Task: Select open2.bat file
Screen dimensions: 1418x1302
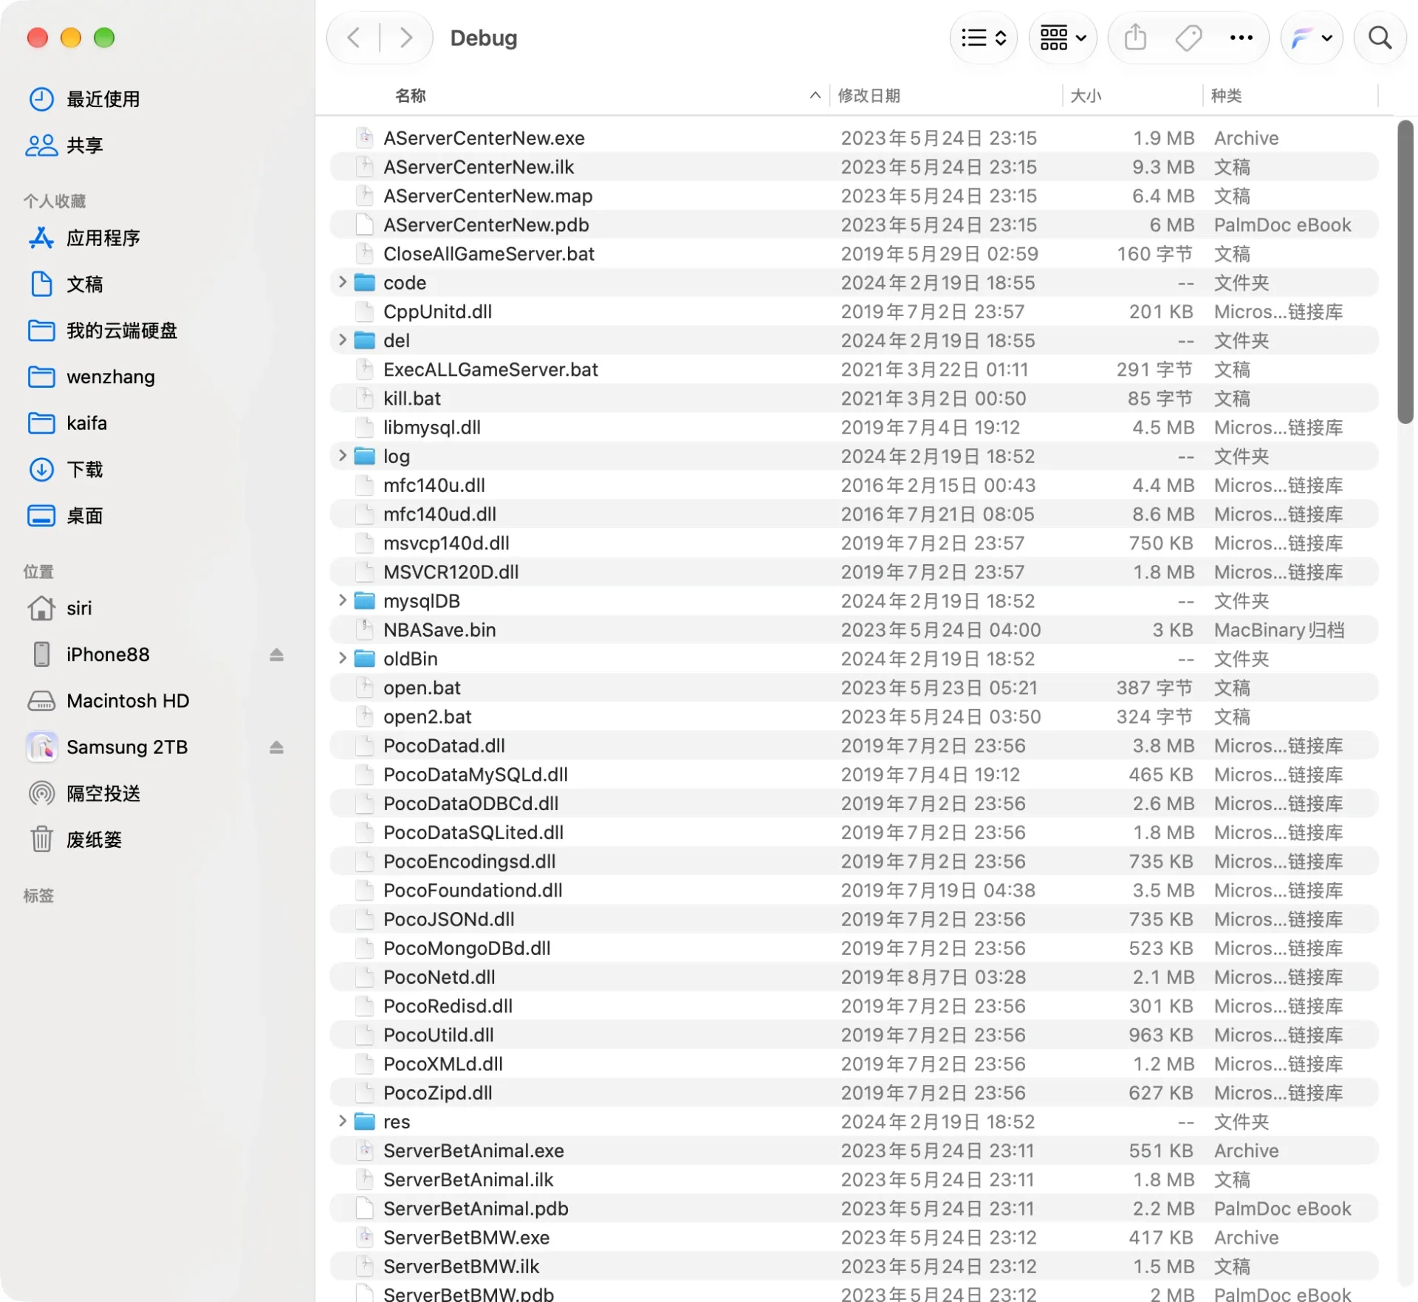Action: coord(854,716)
